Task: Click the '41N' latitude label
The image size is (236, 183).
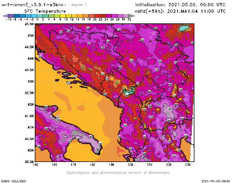Action: [30, 127]
